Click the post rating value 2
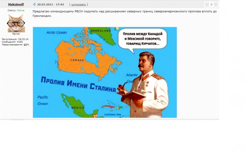 pos(211,4)
